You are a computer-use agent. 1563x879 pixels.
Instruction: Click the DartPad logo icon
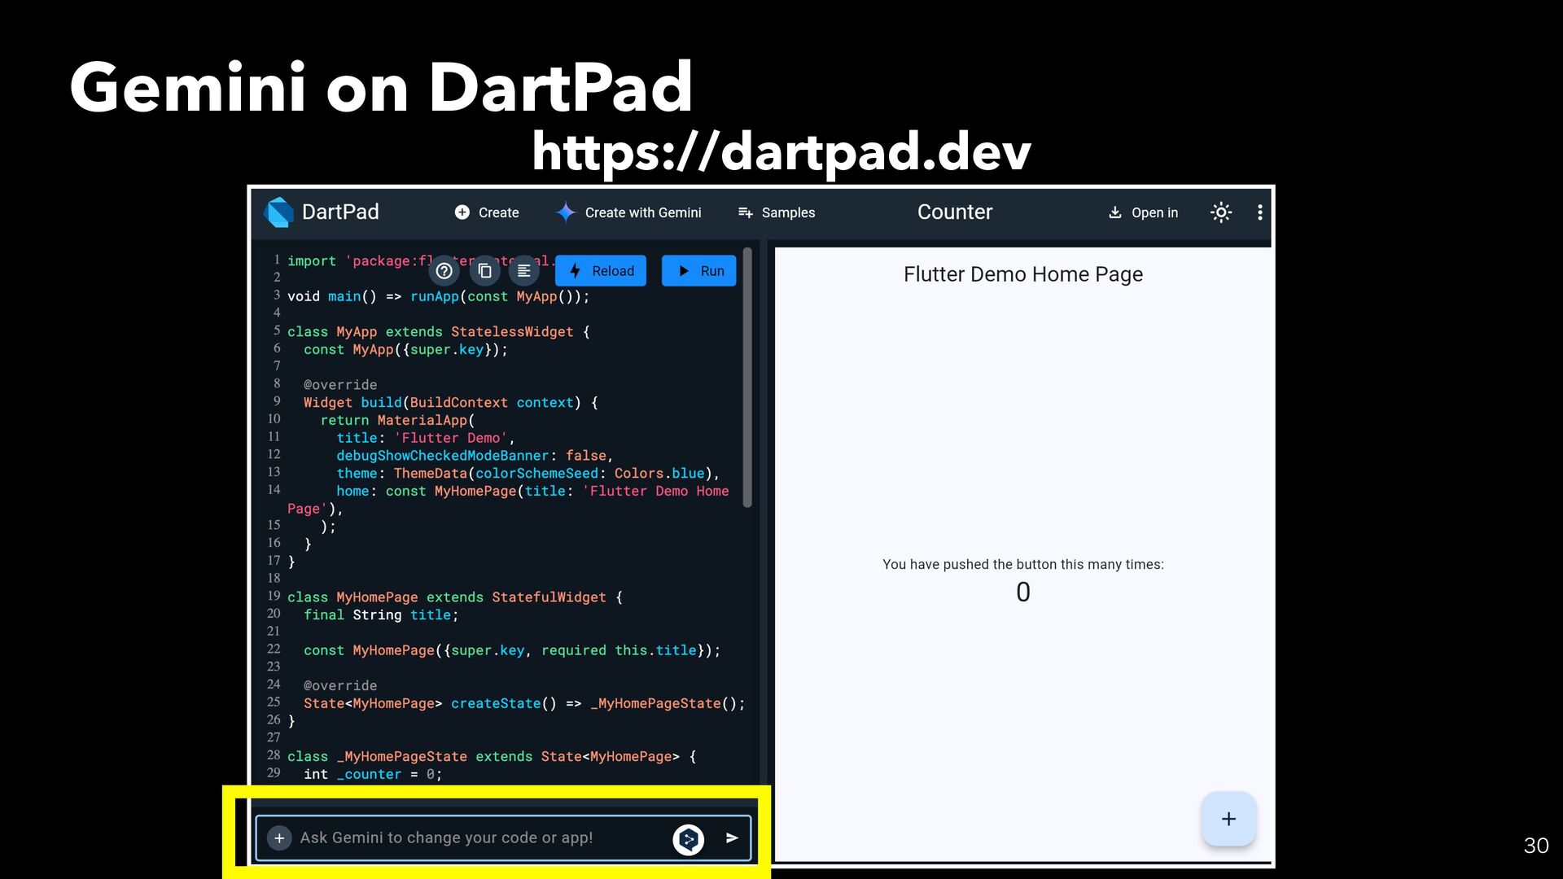coord(279,212)
